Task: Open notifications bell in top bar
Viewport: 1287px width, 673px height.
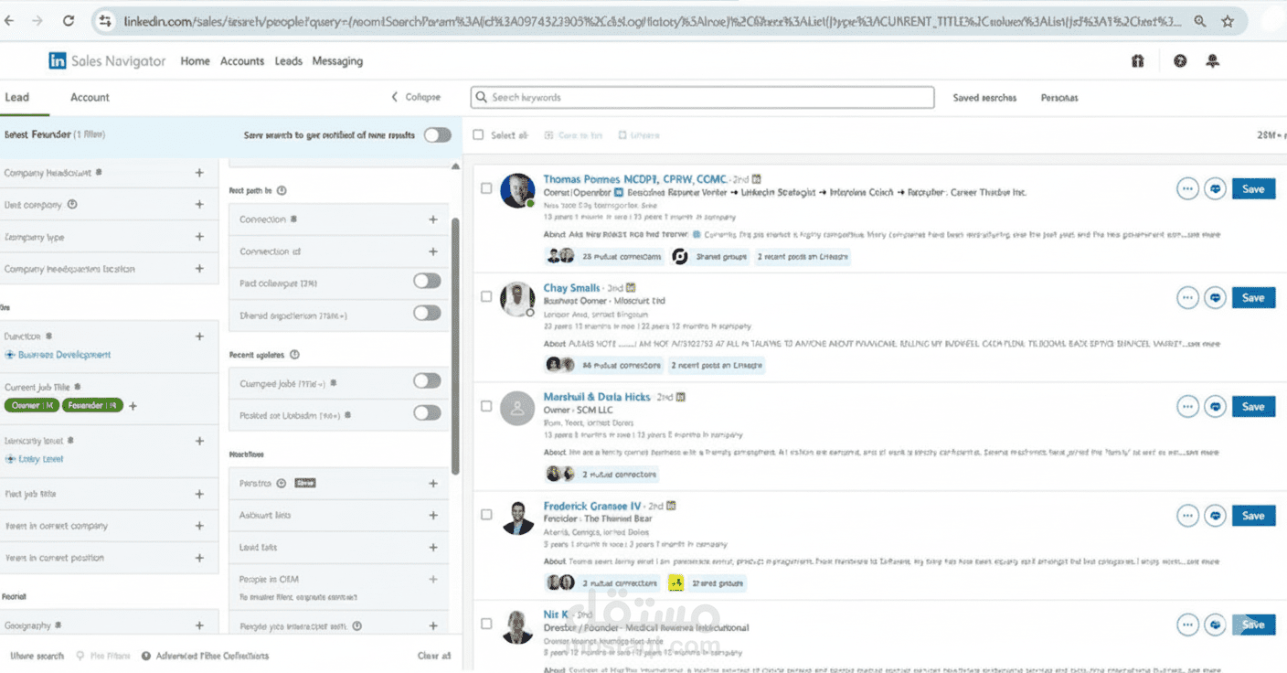Action: pyautogui.click(x=1213, y=61)
